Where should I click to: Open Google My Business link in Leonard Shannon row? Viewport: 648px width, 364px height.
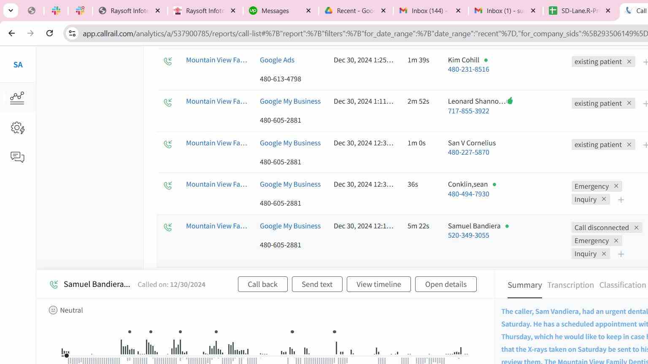point(290,102)
